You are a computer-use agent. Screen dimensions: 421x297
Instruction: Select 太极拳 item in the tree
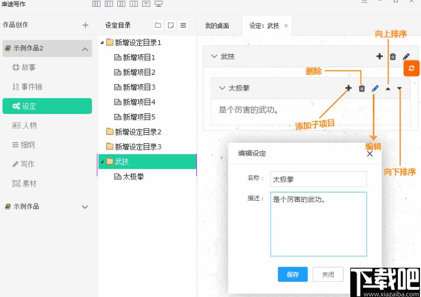129,177
